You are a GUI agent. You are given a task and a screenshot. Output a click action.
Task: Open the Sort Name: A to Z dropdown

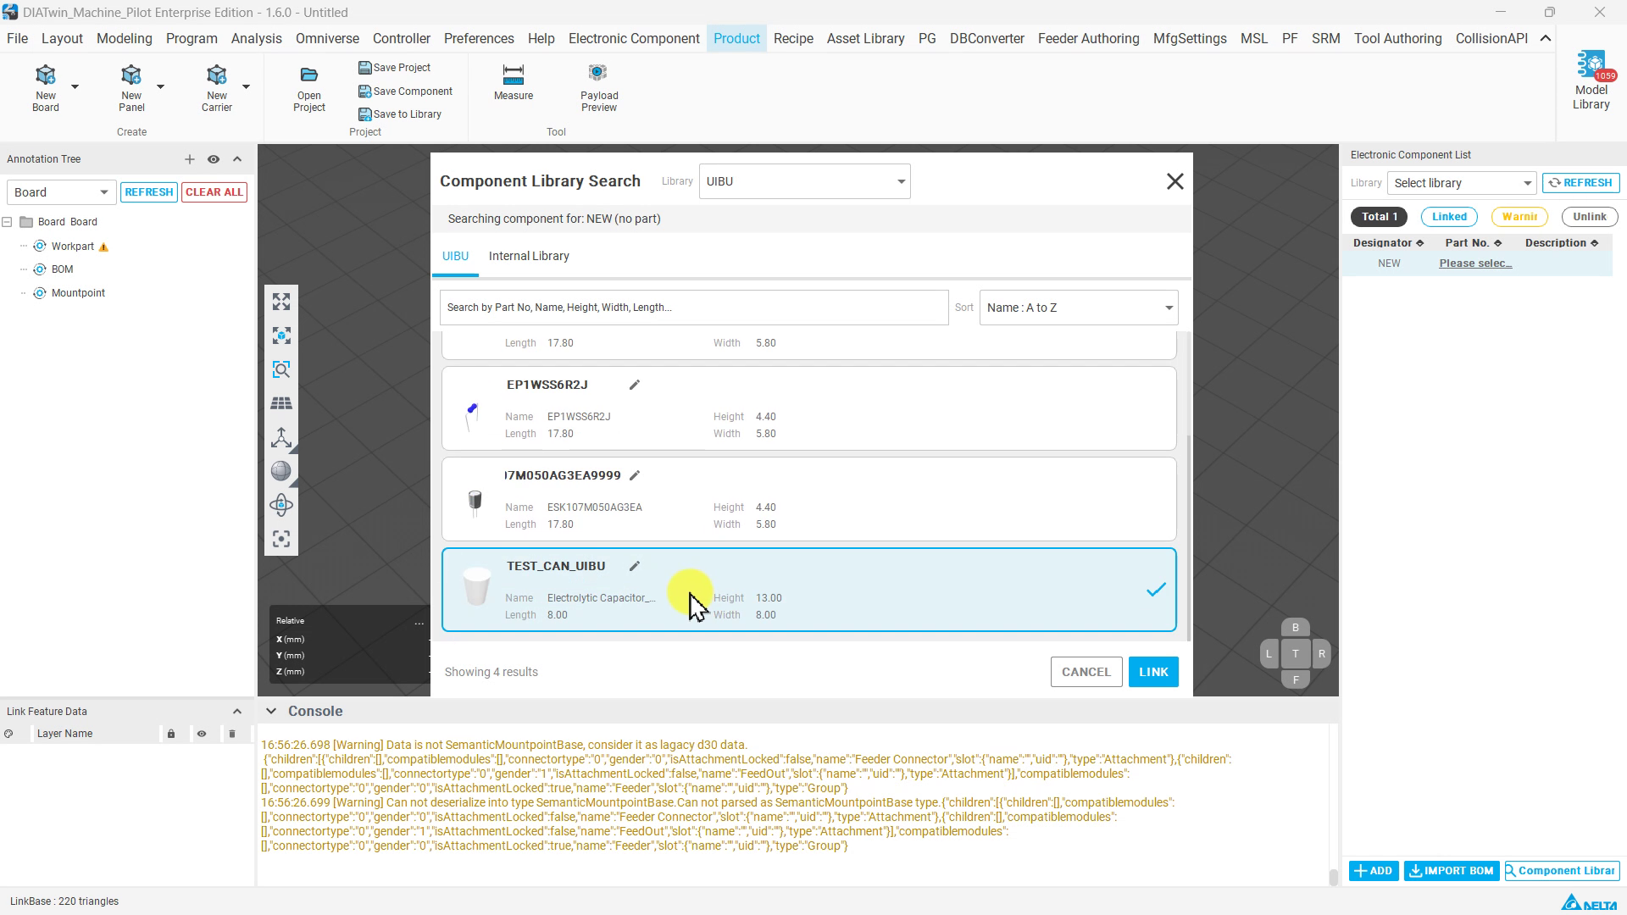1079,308
